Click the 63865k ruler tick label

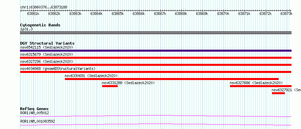[118, 14]
